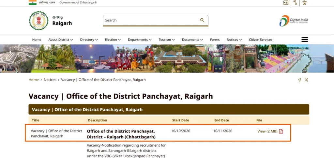Viewport: 334px width, 158px height.
Task: Click Vacancy breadcrumb link
Action: [x=103, y=80]
